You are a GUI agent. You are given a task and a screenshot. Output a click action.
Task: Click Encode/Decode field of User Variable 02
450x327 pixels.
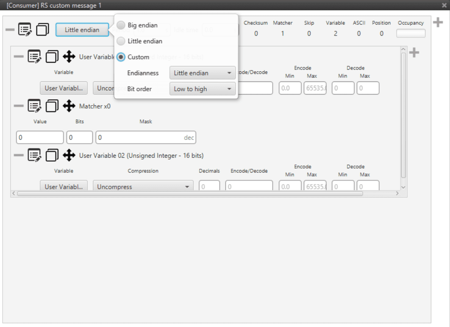[x=249, y=187]
